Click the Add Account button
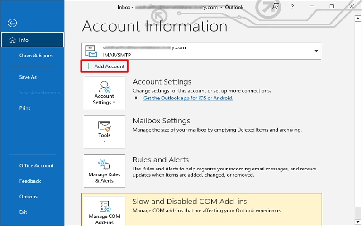Viewport: 362px width, 226px height. [x=105, y=66]
